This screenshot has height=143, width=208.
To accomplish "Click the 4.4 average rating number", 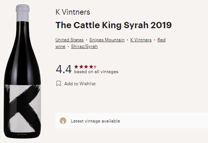I will point(64,69).
